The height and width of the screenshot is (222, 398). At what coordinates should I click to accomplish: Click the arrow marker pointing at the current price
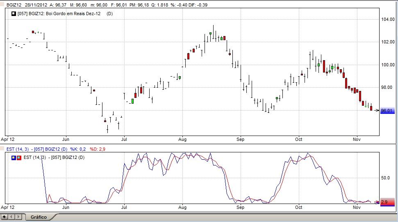tap(377, 110)
